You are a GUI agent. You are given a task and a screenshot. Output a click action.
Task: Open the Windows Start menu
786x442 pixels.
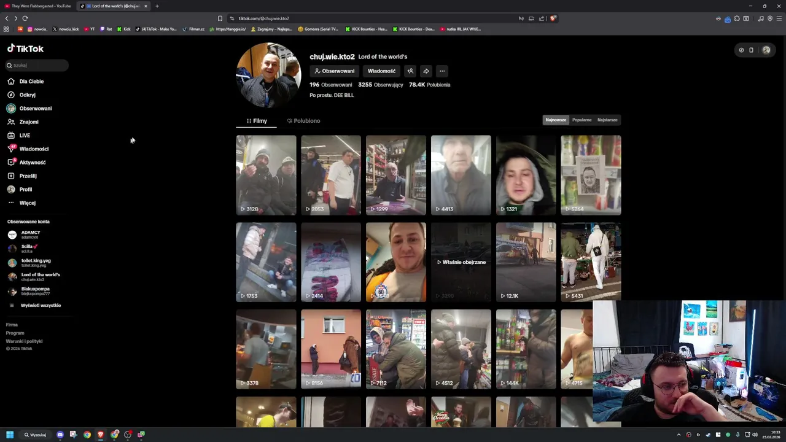point(10,435)
